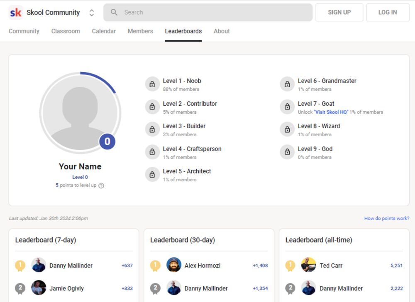Screen dimensions: 415x302
Task: Focus the Search input field
Action: (208, 12)
